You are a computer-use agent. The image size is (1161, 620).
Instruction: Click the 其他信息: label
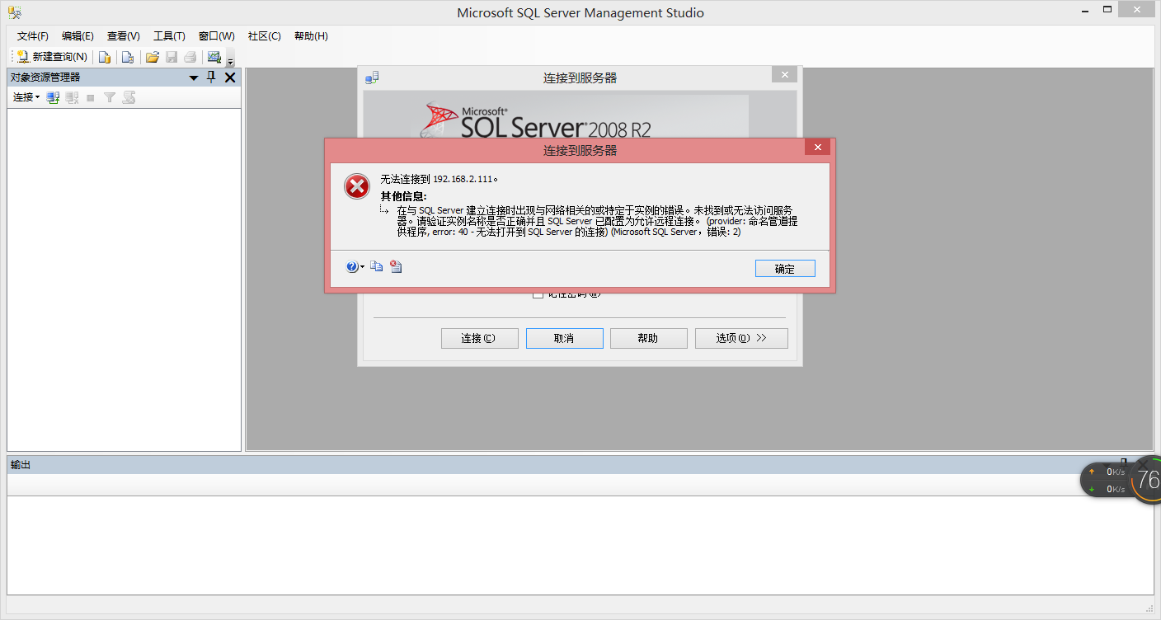click(x=404, y=196)
